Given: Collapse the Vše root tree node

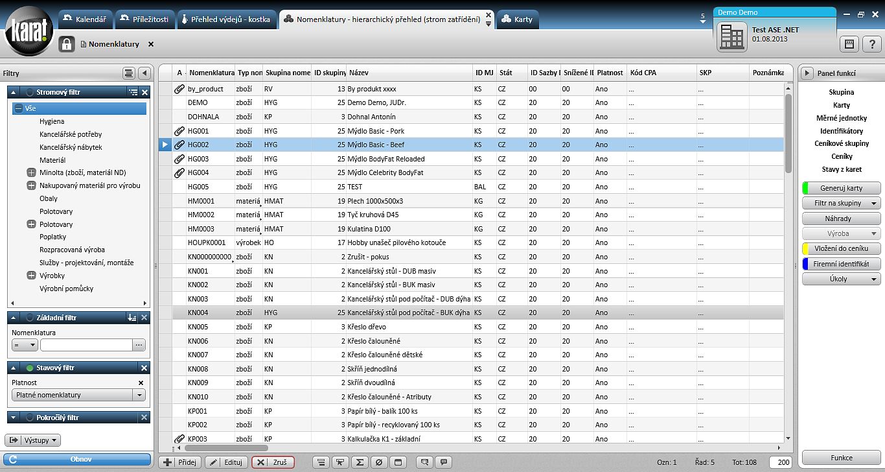Looking at the screenshot, I should (19, 109).
